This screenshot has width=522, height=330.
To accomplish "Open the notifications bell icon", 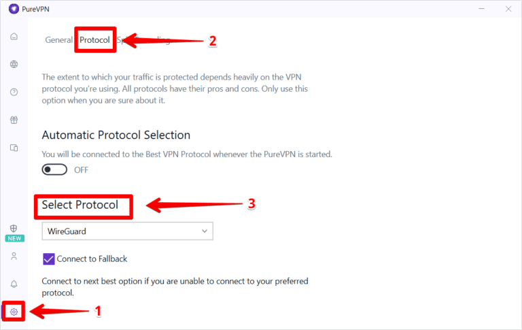I will tap(14, 284).
